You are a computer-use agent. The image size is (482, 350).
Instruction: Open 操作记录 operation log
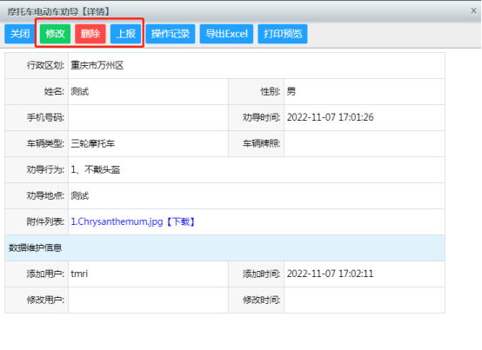pyautogui.click(x=171, y=34)
